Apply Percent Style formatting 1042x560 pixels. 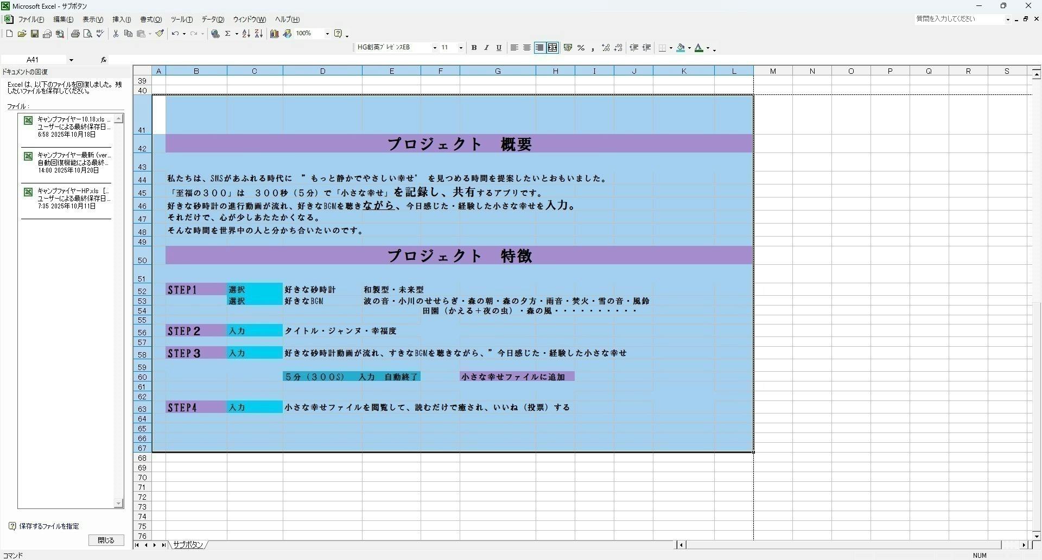(581, 48)
